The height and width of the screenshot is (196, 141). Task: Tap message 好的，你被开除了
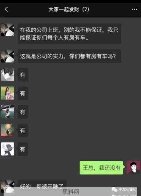[x=42, y=186]
